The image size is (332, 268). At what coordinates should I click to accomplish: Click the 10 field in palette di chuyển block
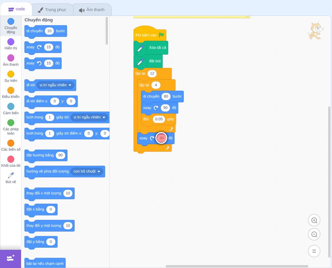49,31
